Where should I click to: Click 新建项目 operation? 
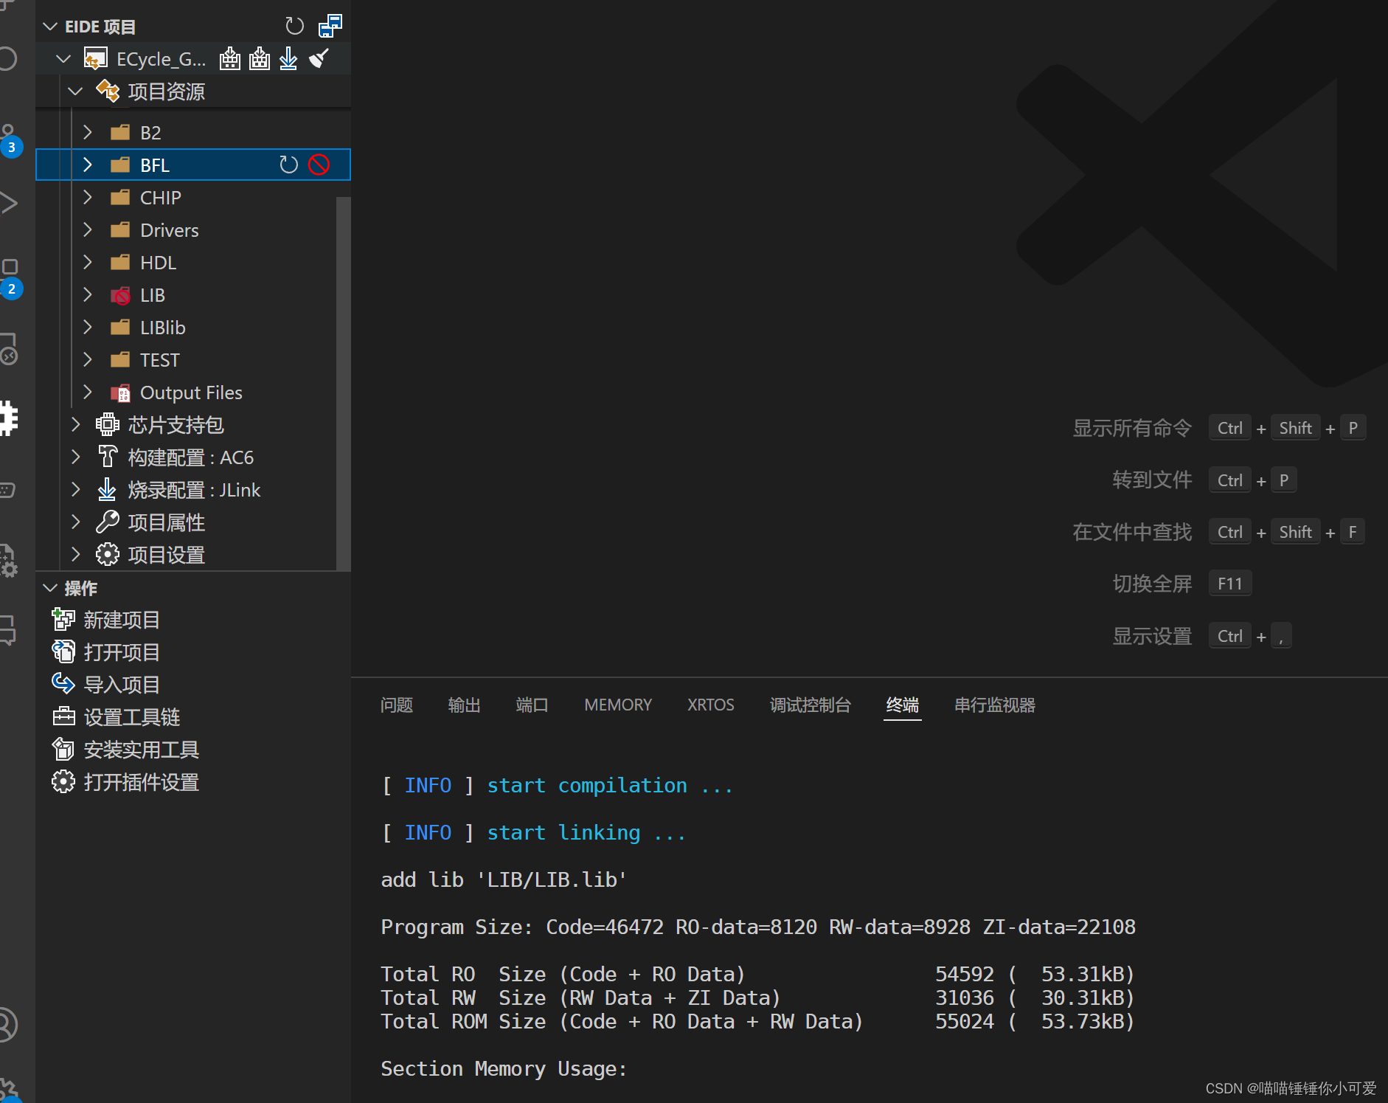193,620
